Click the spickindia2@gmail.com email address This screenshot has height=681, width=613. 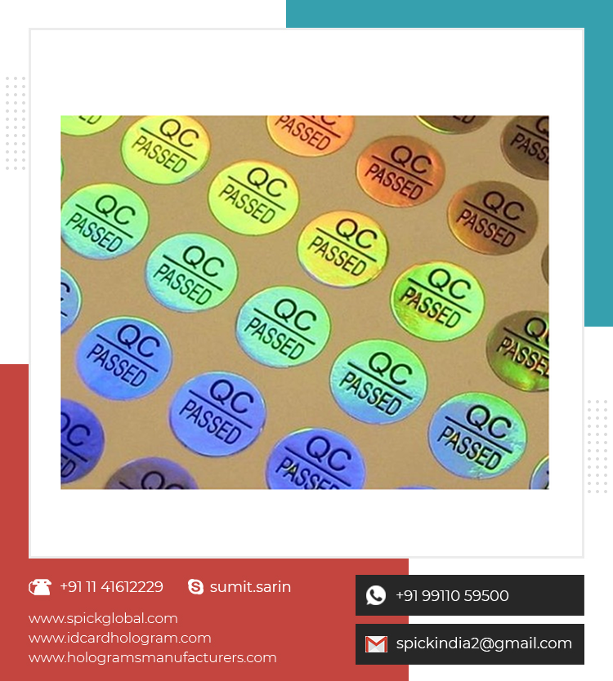(484, 643)
